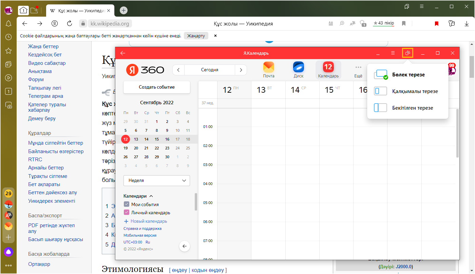This screenshot has width=475, height=274.
Task: Click Сегодня button
Action: click(x=210, y=70)
